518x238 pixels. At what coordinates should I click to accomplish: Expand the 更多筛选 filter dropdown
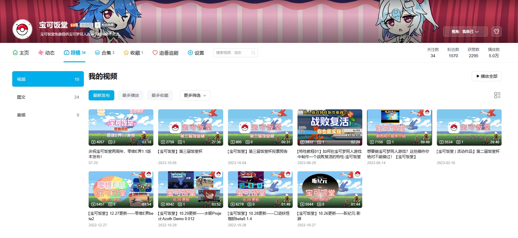[x=195, y=95]
